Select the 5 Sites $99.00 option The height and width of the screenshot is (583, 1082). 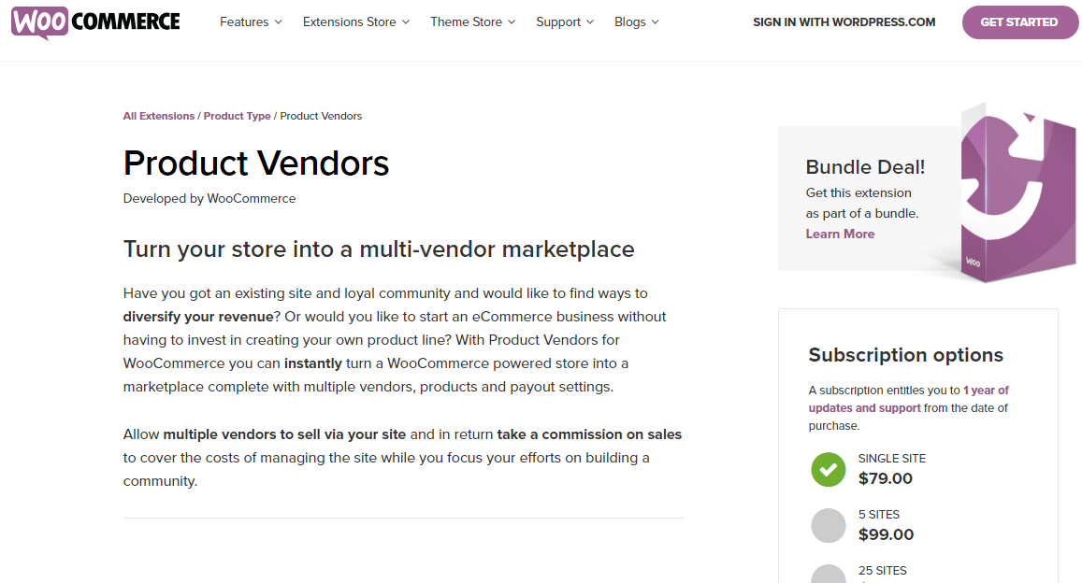pos(828,525)
